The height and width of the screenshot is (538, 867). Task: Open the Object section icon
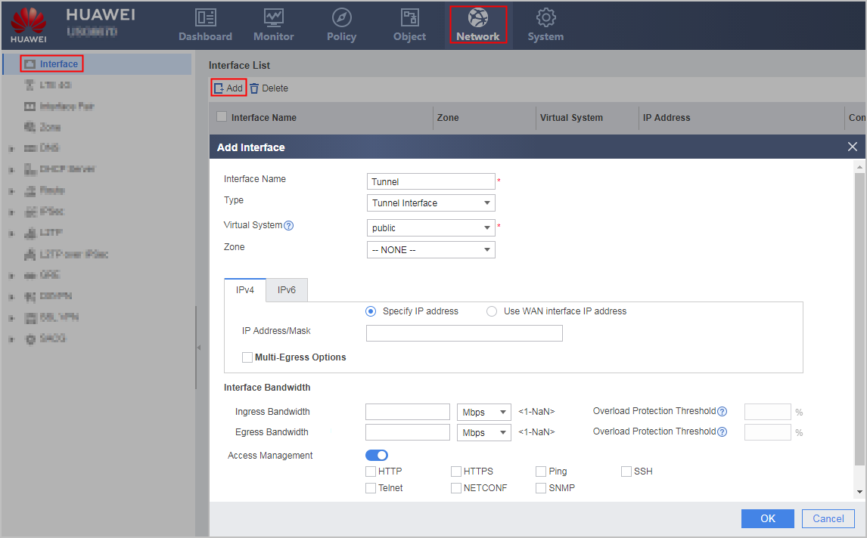pos(410,17)
